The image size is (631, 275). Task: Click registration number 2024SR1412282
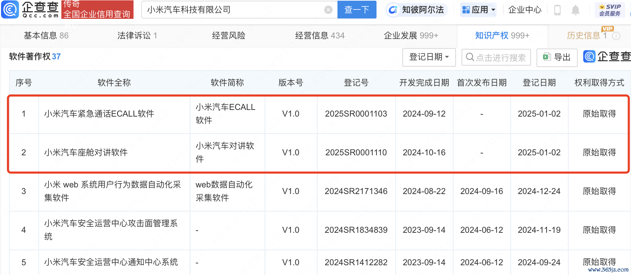tap(356, 262)
